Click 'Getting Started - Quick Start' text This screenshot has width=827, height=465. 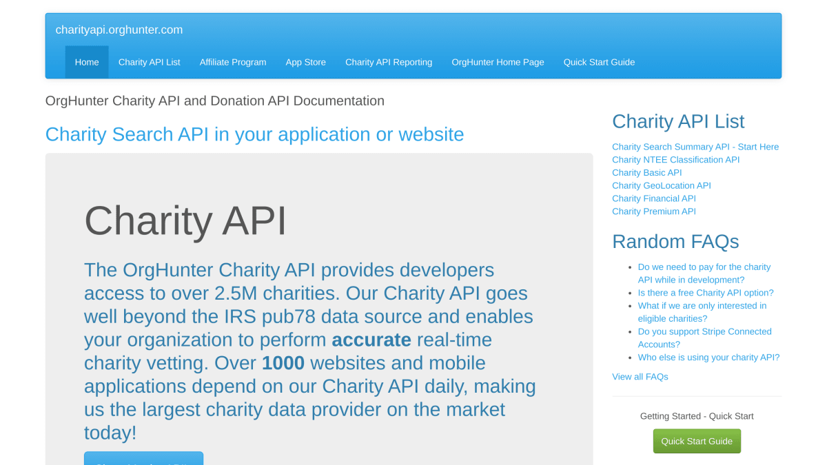(x=697, y=416)
